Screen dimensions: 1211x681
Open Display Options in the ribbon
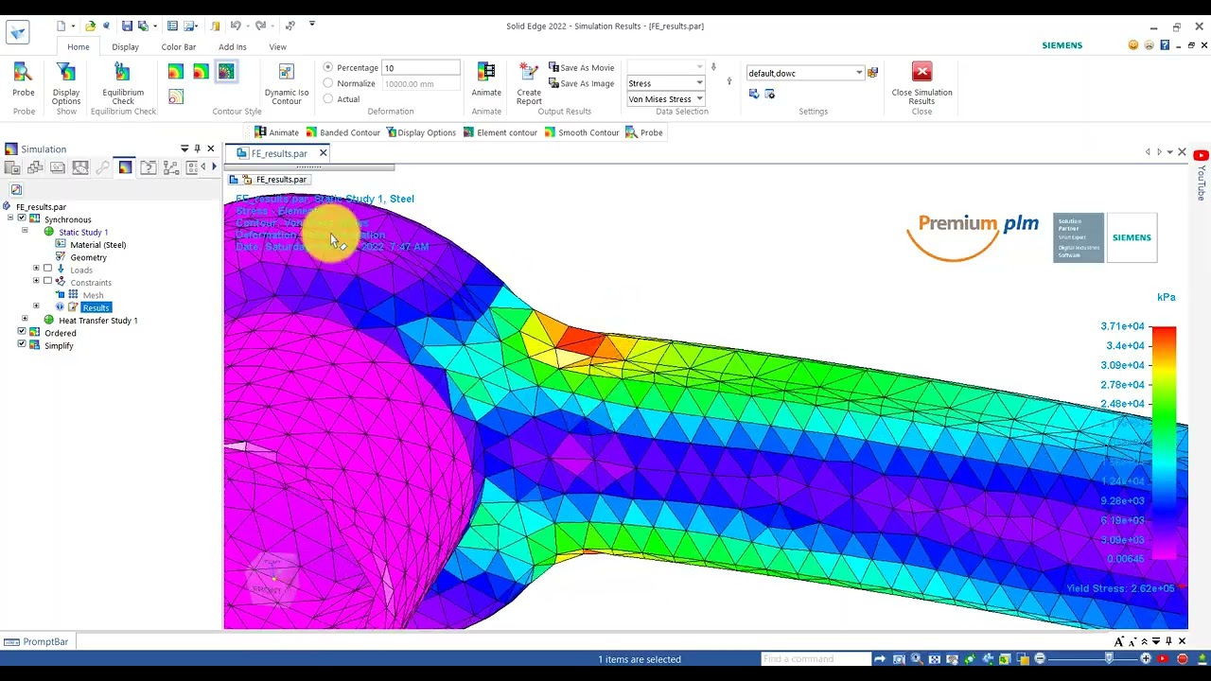coord(66,83)
